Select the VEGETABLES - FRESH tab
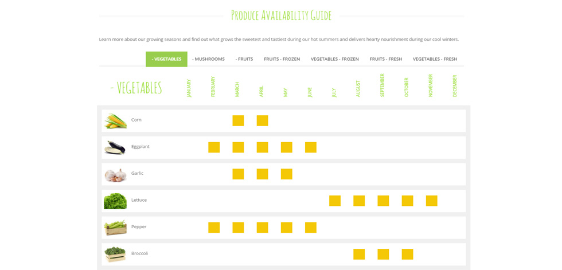Image resolution: width=562 pixels, height=270 pixels. 435,59
